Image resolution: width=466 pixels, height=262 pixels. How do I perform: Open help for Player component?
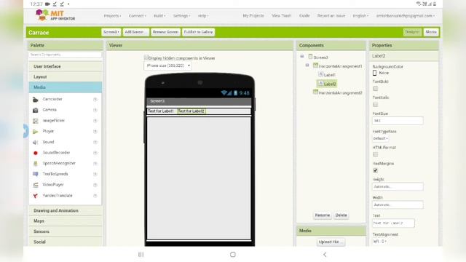(x=95, y=131)
